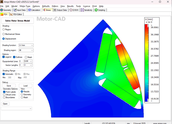Select the Geometry view radio button

(x=22, y=94)
